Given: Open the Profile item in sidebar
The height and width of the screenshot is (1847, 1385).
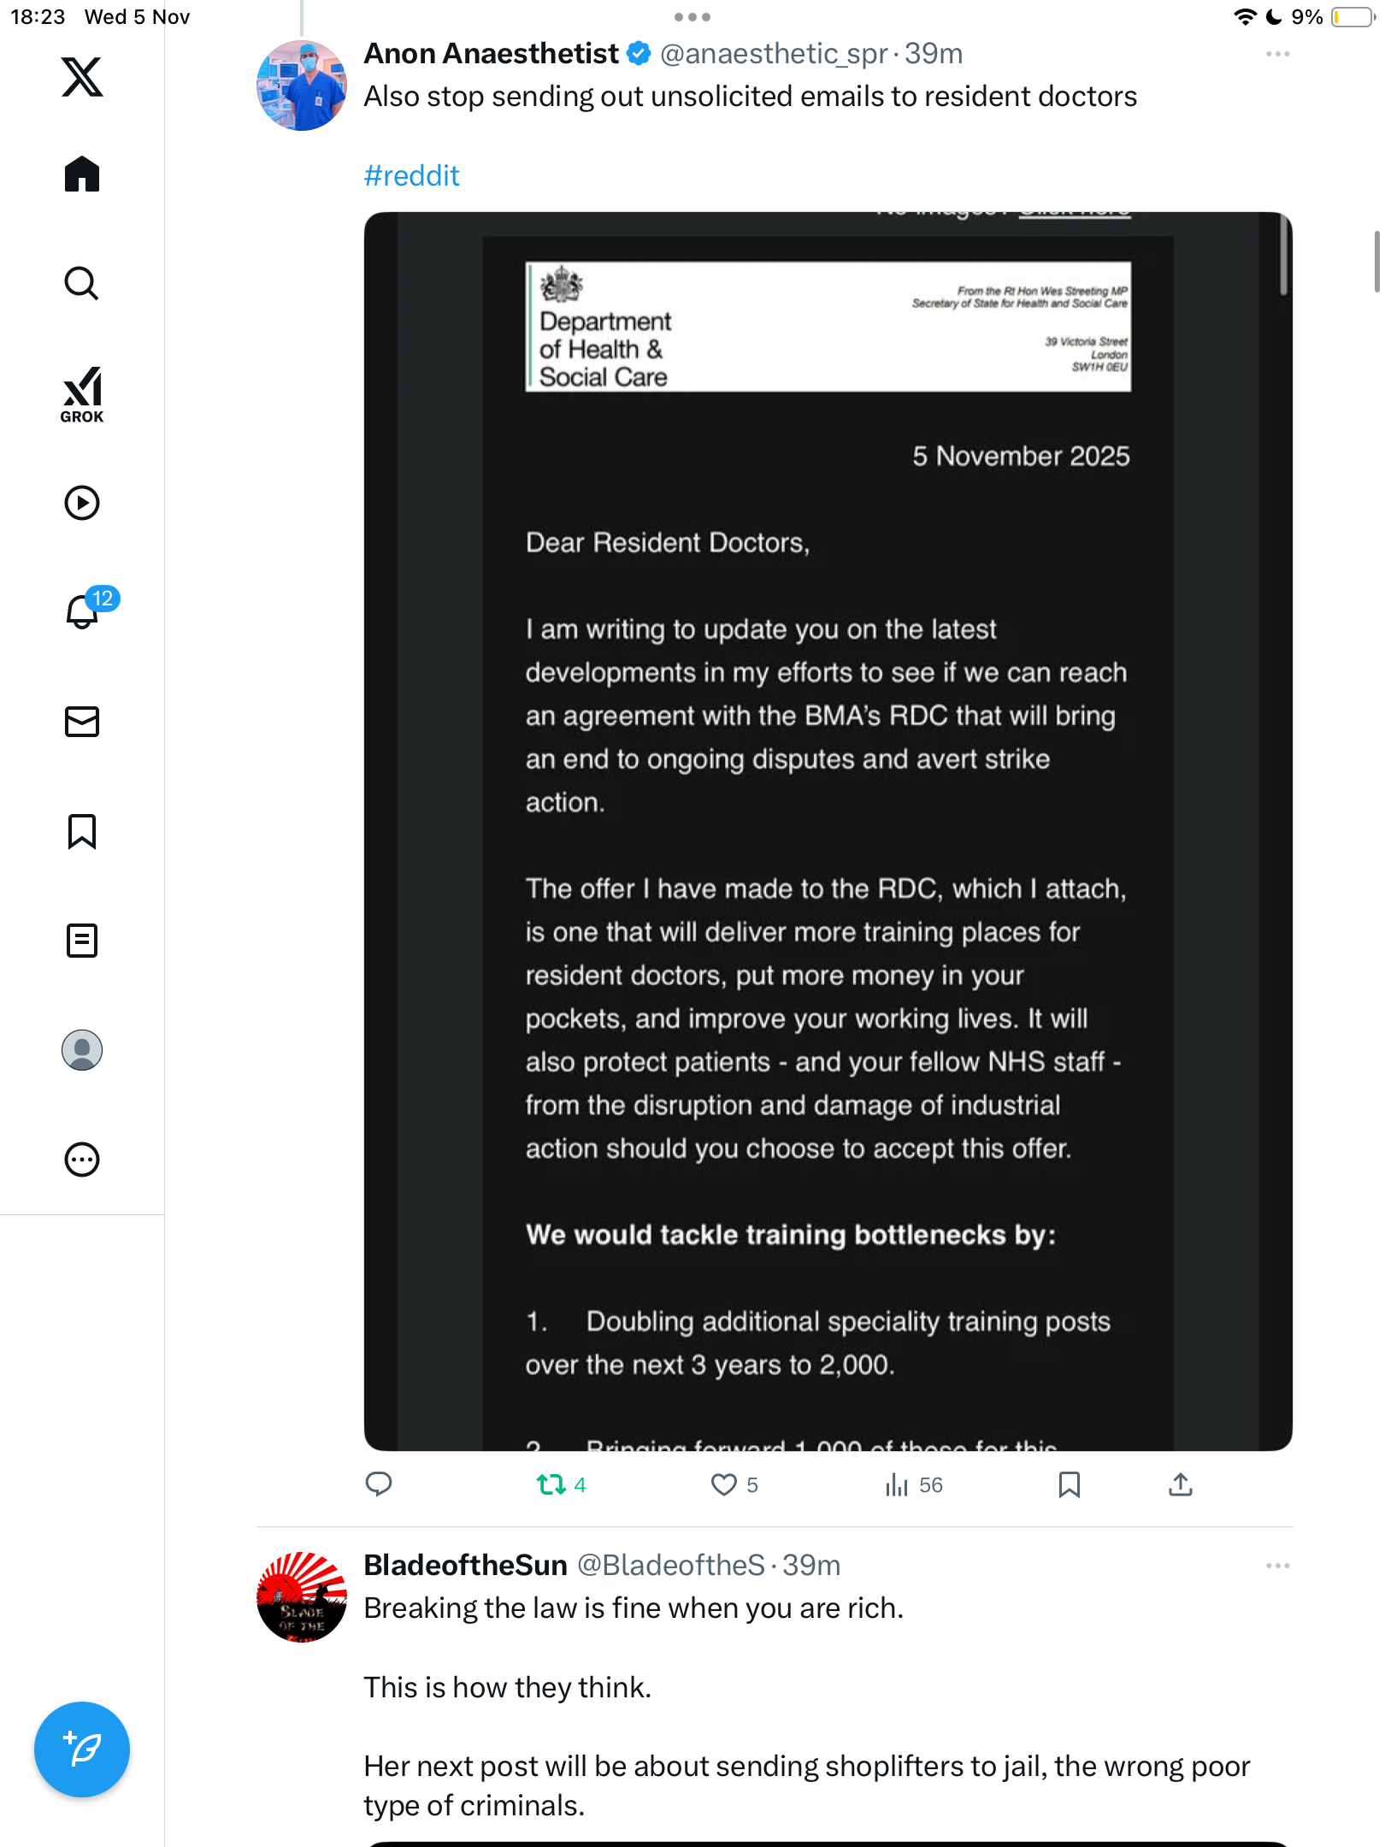Looking at the screenshot, I should (82, 1050).
